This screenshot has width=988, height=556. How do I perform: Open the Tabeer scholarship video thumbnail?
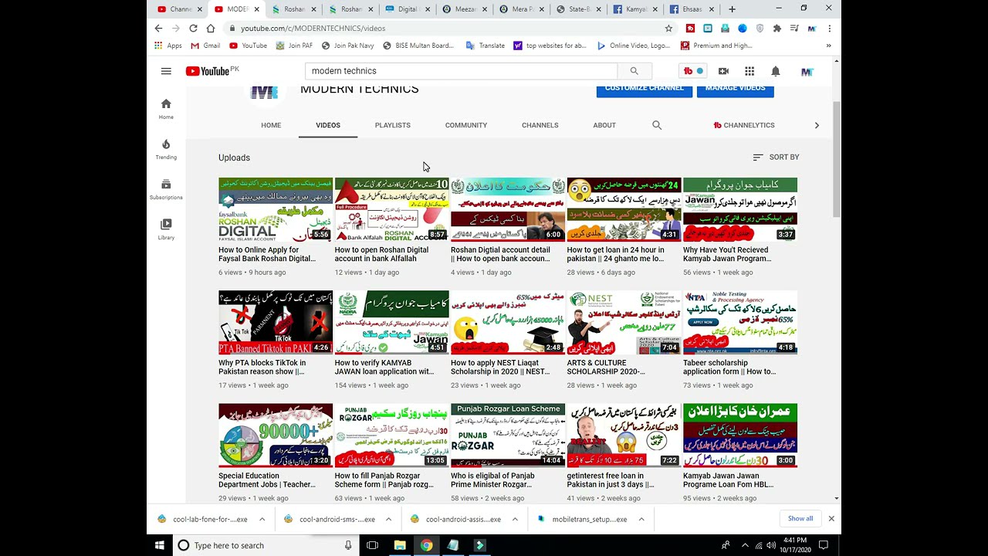(740, 323)
